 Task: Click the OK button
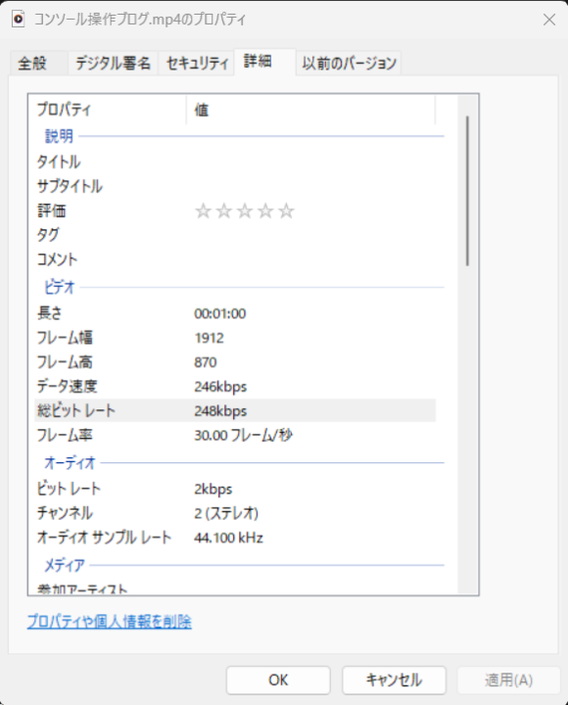[x=278, y=680]
